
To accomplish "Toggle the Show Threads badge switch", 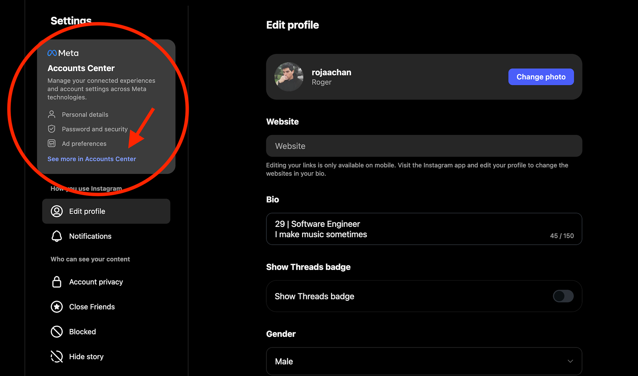I will pos(563,296).
